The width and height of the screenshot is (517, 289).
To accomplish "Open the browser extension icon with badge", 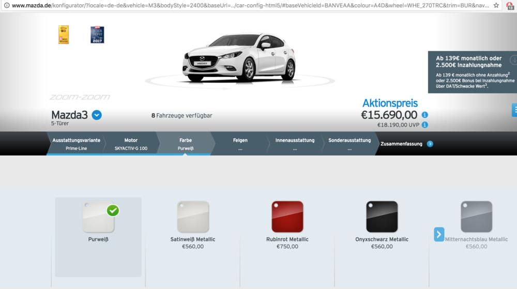I will point(510,6).
